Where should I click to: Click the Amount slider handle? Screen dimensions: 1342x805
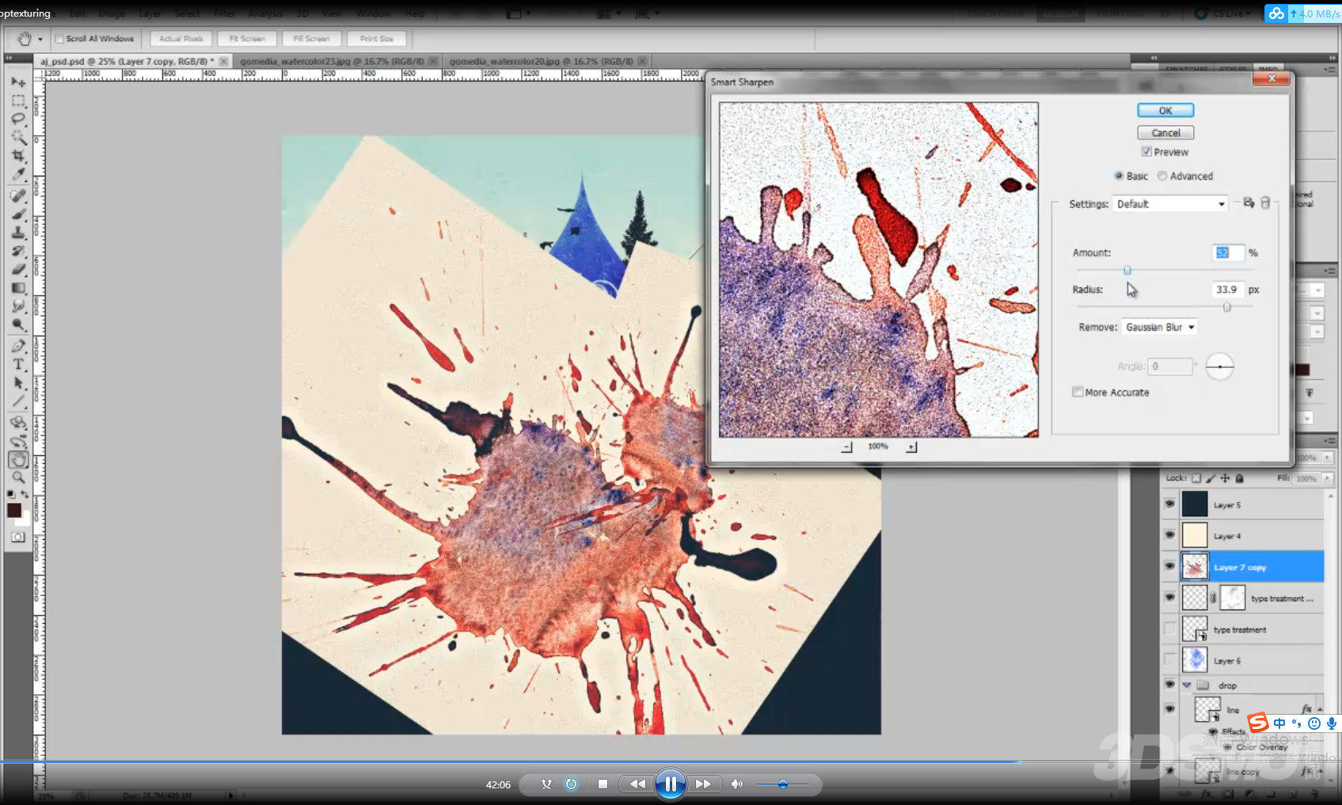pos(1127,271)
